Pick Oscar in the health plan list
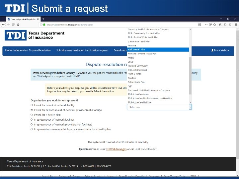The image size is (239, 179). [x=158, y=62]
